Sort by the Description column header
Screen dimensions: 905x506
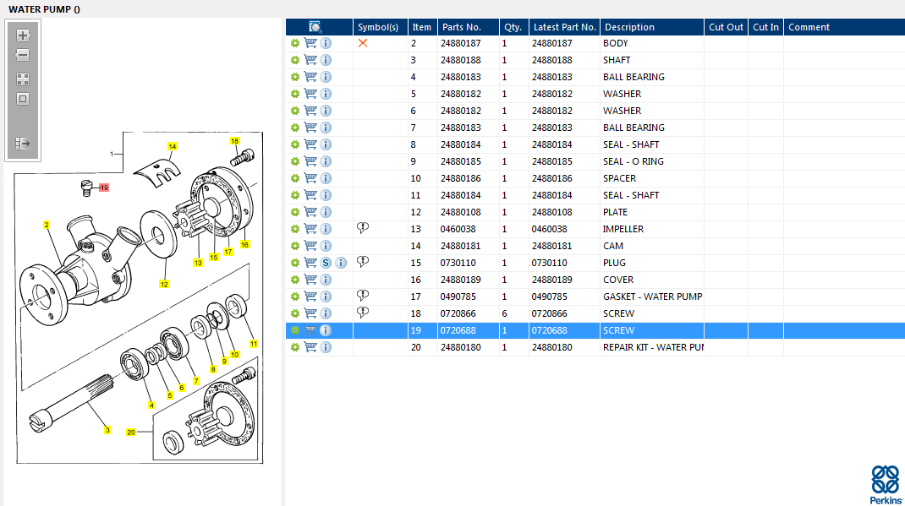(629, 27)
